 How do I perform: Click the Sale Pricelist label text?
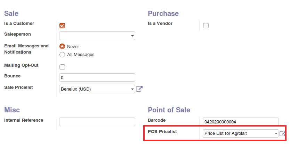tap(18, 87)
